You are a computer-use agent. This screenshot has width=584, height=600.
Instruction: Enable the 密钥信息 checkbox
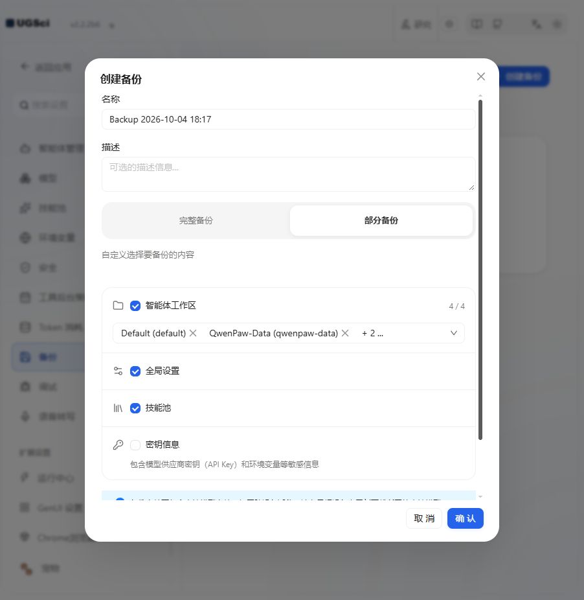pyautogui.click(x=135, y=445)
